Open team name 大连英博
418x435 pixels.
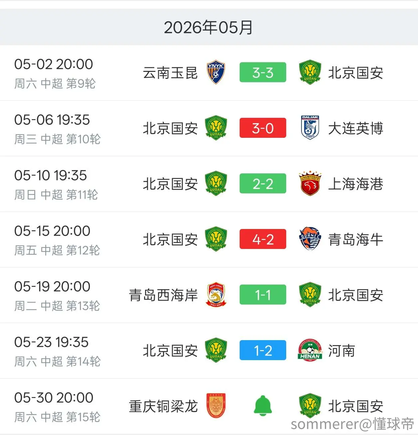click(355, 128)
